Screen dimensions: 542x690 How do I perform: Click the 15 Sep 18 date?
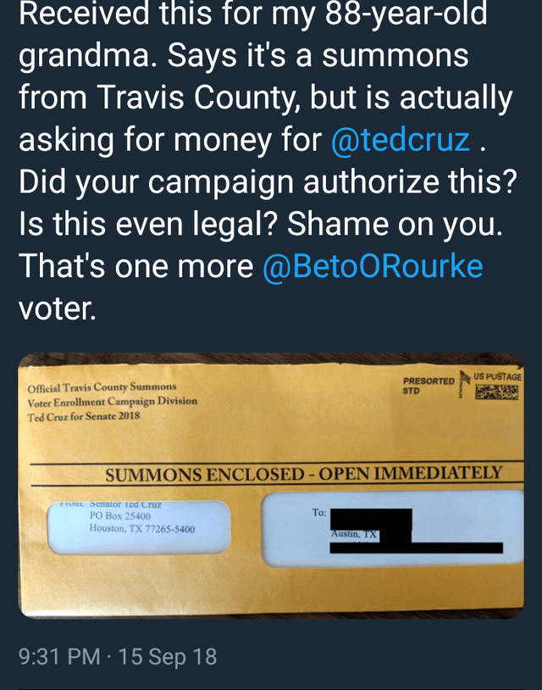168,656
